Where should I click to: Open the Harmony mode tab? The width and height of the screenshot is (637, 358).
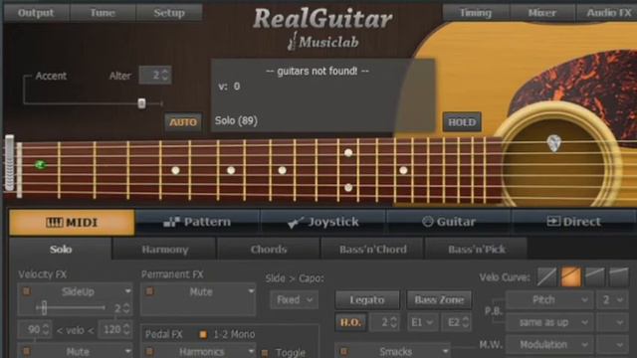tap(164, 250)
